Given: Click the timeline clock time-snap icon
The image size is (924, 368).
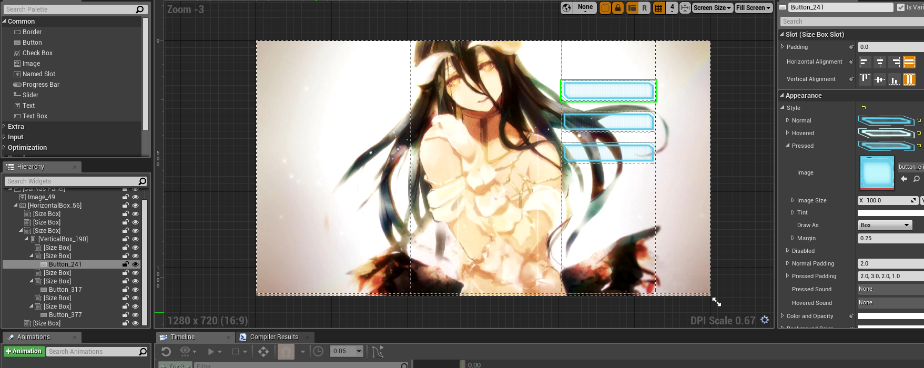Looking at the screenshot, I should 318,351.
